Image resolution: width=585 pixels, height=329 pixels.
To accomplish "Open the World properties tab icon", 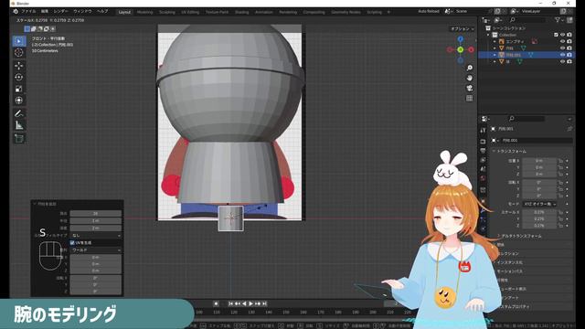I will click(x=483, y=178).
